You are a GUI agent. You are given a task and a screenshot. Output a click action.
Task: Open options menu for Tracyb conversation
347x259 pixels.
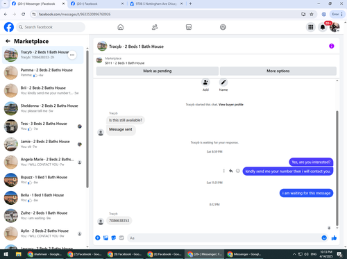tap(72, 55)
